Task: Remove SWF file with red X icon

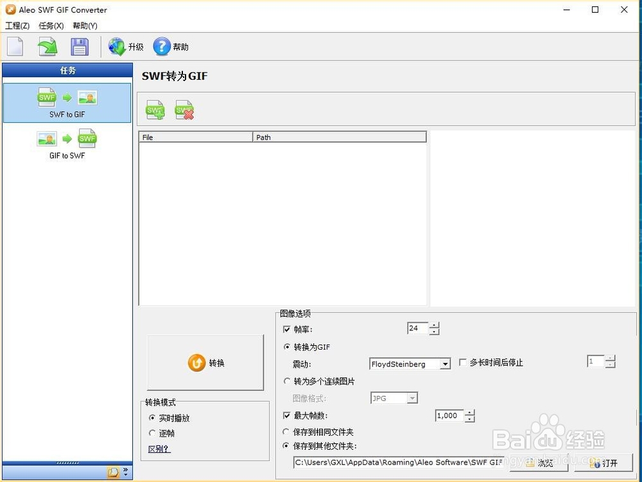Action: 184,110
